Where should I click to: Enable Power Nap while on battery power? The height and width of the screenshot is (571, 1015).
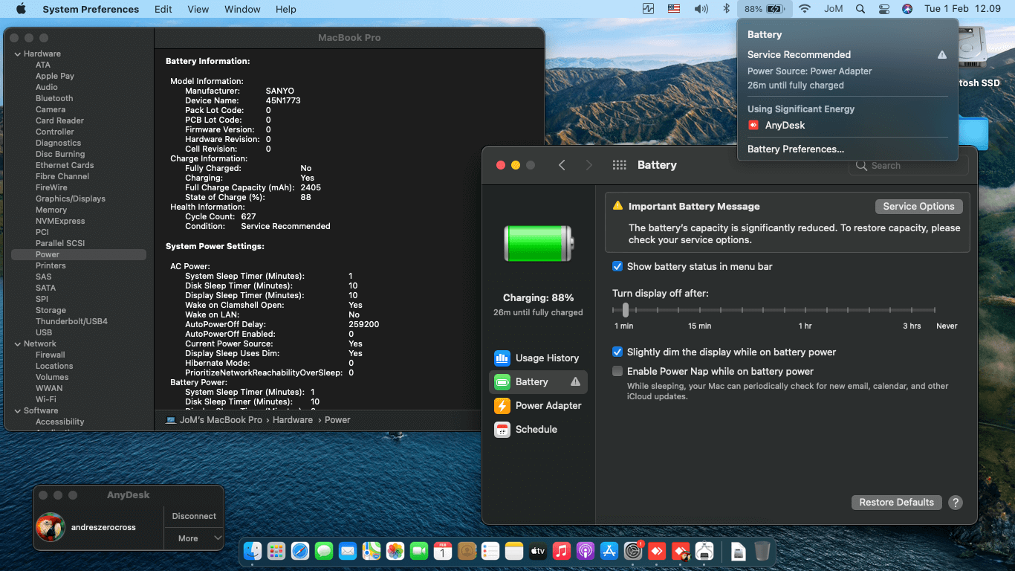click(617, 372)
